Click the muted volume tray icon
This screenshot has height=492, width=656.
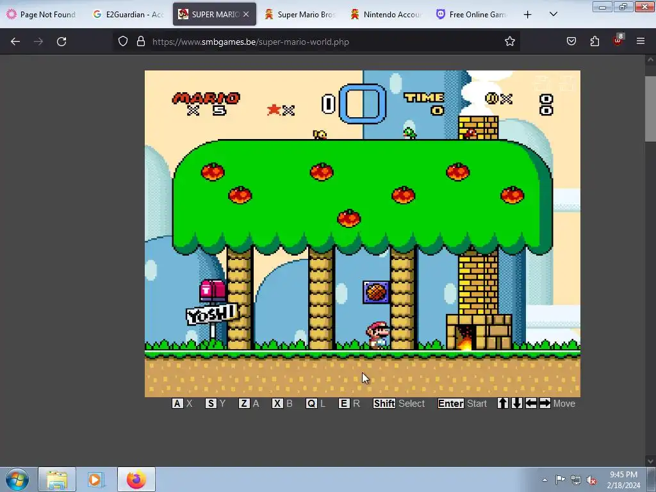pos(591,480)
